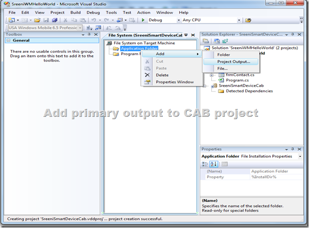Image resolution: width=309 pixels, height=228 pixels.
Task: Select SreeniSmartDeviceCab project
Action: (241, 86)
